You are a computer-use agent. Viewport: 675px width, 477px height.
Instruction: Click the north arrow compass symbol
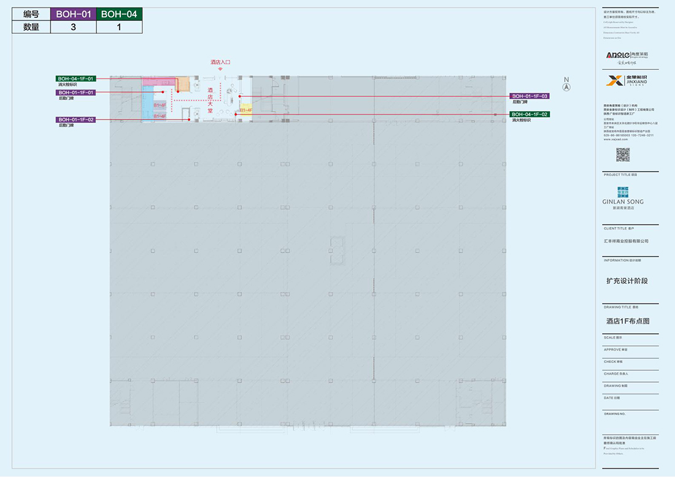(566, 86)
